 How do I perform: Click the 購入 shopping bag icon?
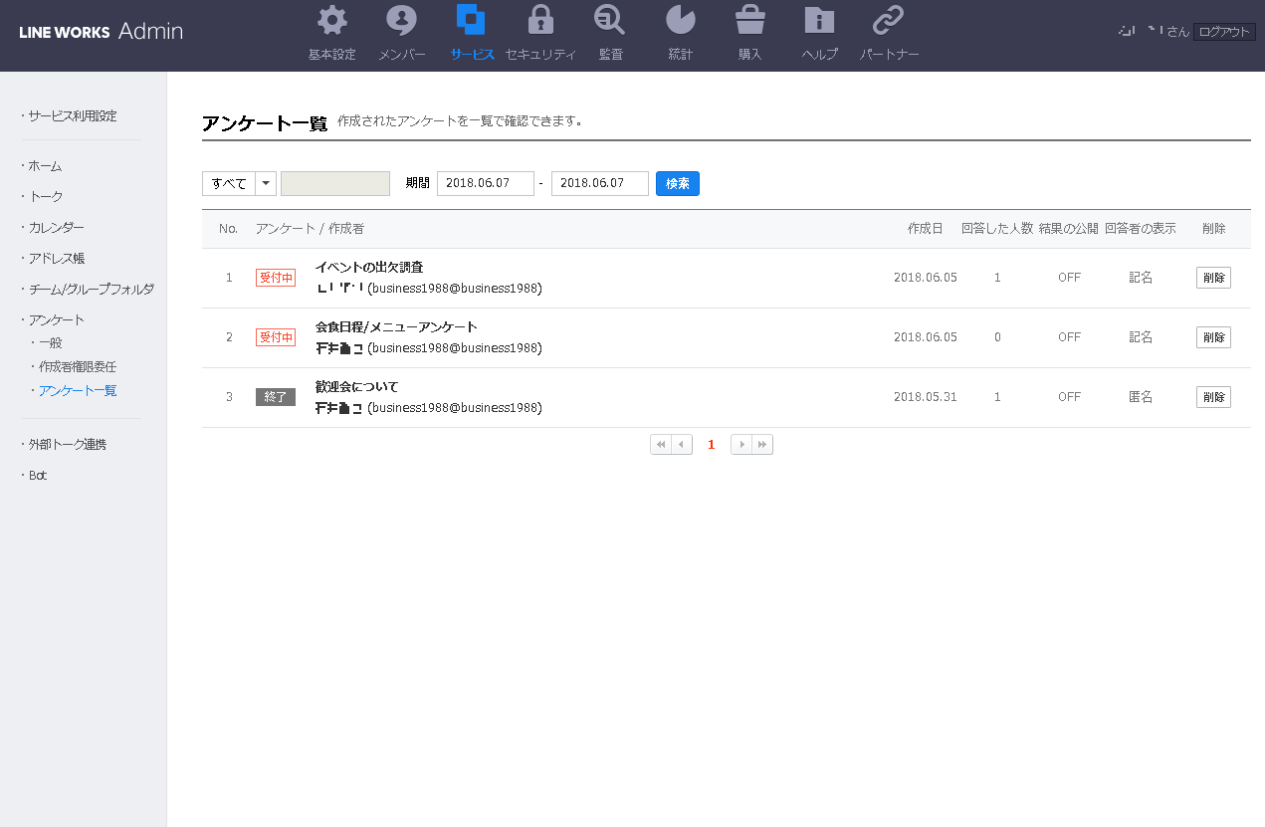point(749,21)
